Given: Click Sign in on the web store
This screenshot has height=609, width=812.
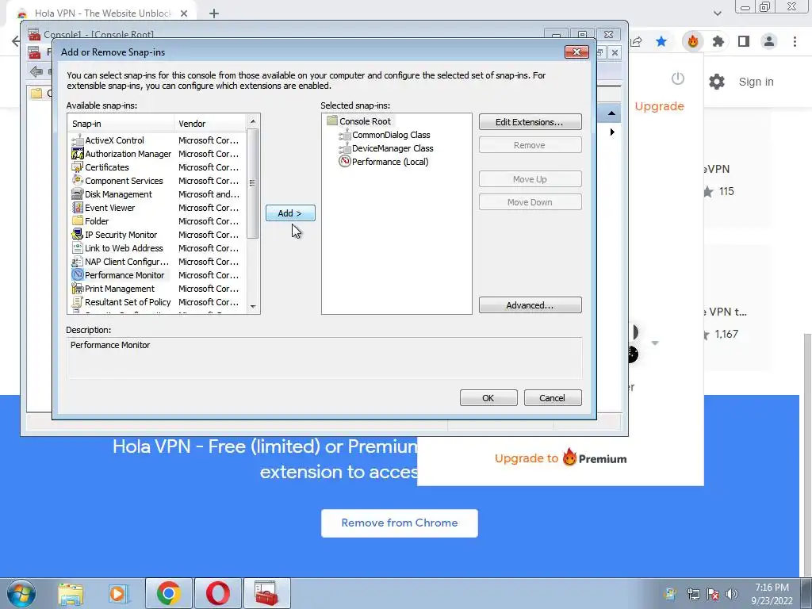Looking at the screenshot, I should pos(756,82).
